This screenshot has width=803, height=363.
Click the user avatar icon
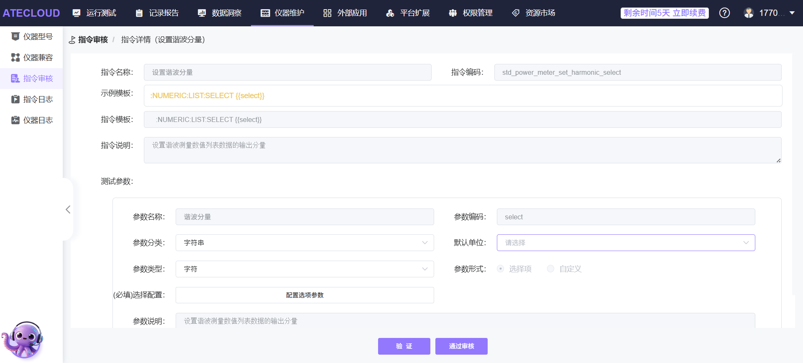[x=749, y=13]
